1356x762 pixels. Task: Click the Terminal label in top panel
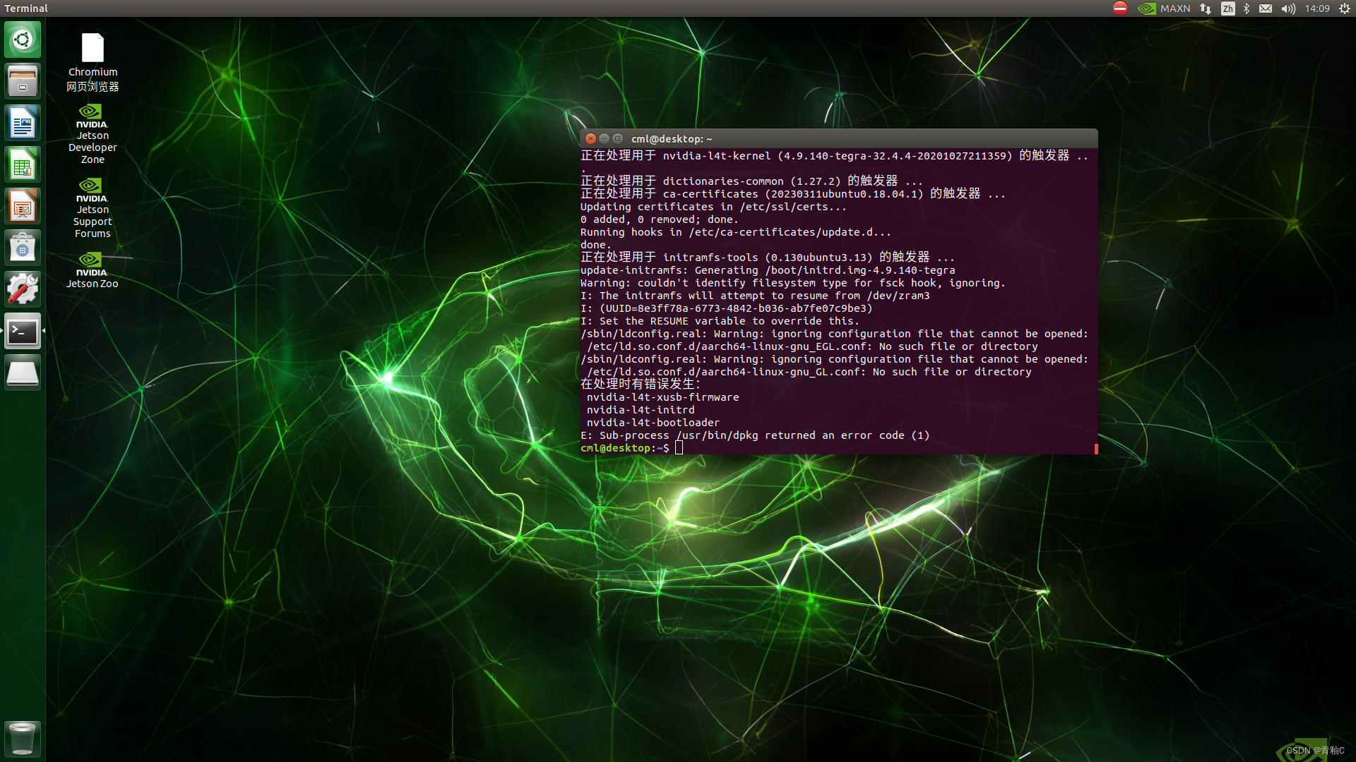tap(26, 8)
